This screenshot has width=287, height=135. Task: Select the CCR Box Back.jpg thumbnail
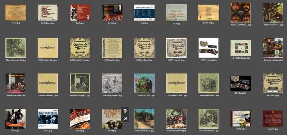point(112,48)
